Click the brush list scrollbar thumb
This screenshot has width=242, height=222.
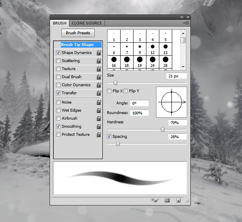(183, 40)
